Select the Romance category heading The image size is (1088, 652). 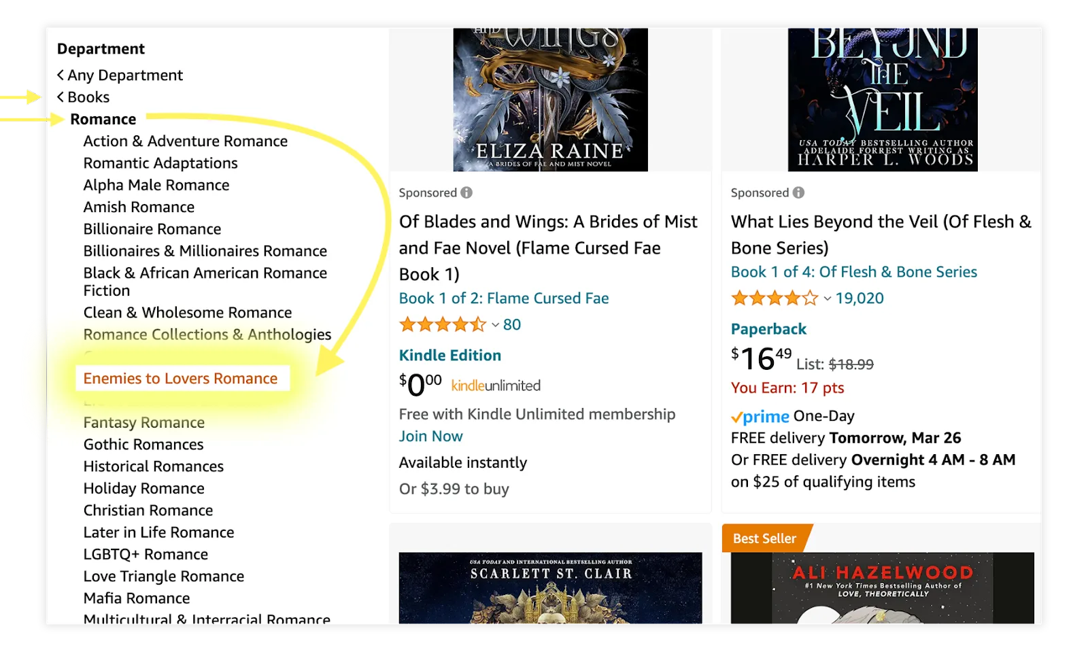point(103,119)
